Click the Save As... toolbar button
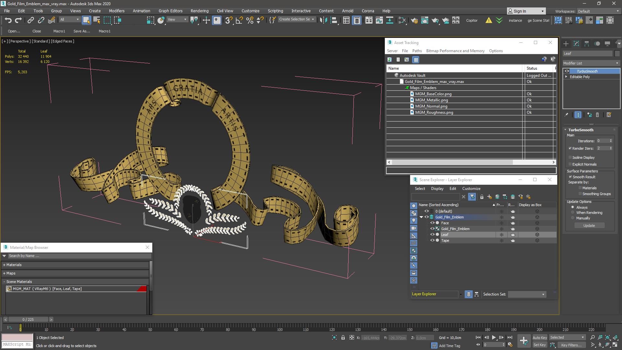The height and width of the screenshot is (350, 622). (82, 31)
